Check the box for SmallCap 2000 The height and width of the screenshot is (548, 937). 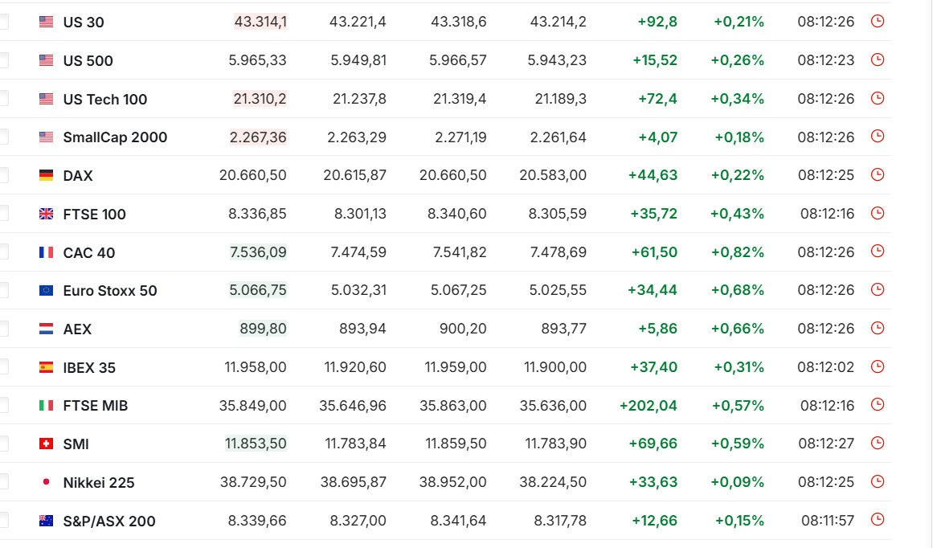click(3, 137)
